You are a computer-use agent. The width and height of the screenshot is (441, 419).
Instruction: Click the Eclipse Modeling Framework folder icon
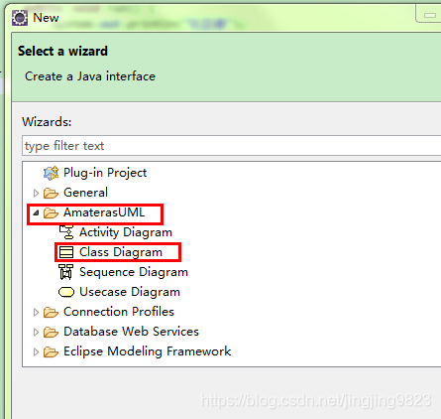click(51, 351)
